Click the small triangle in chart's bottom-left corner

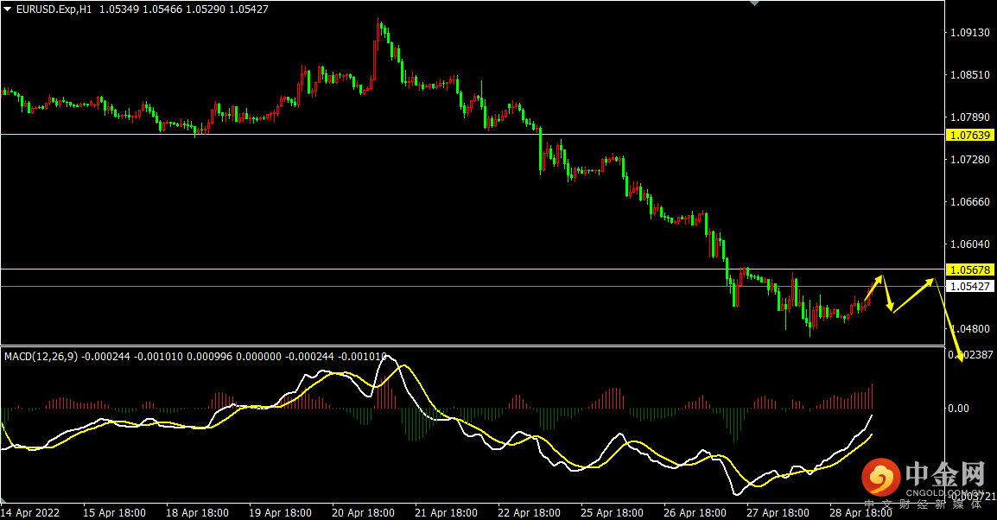coord(3,500)
